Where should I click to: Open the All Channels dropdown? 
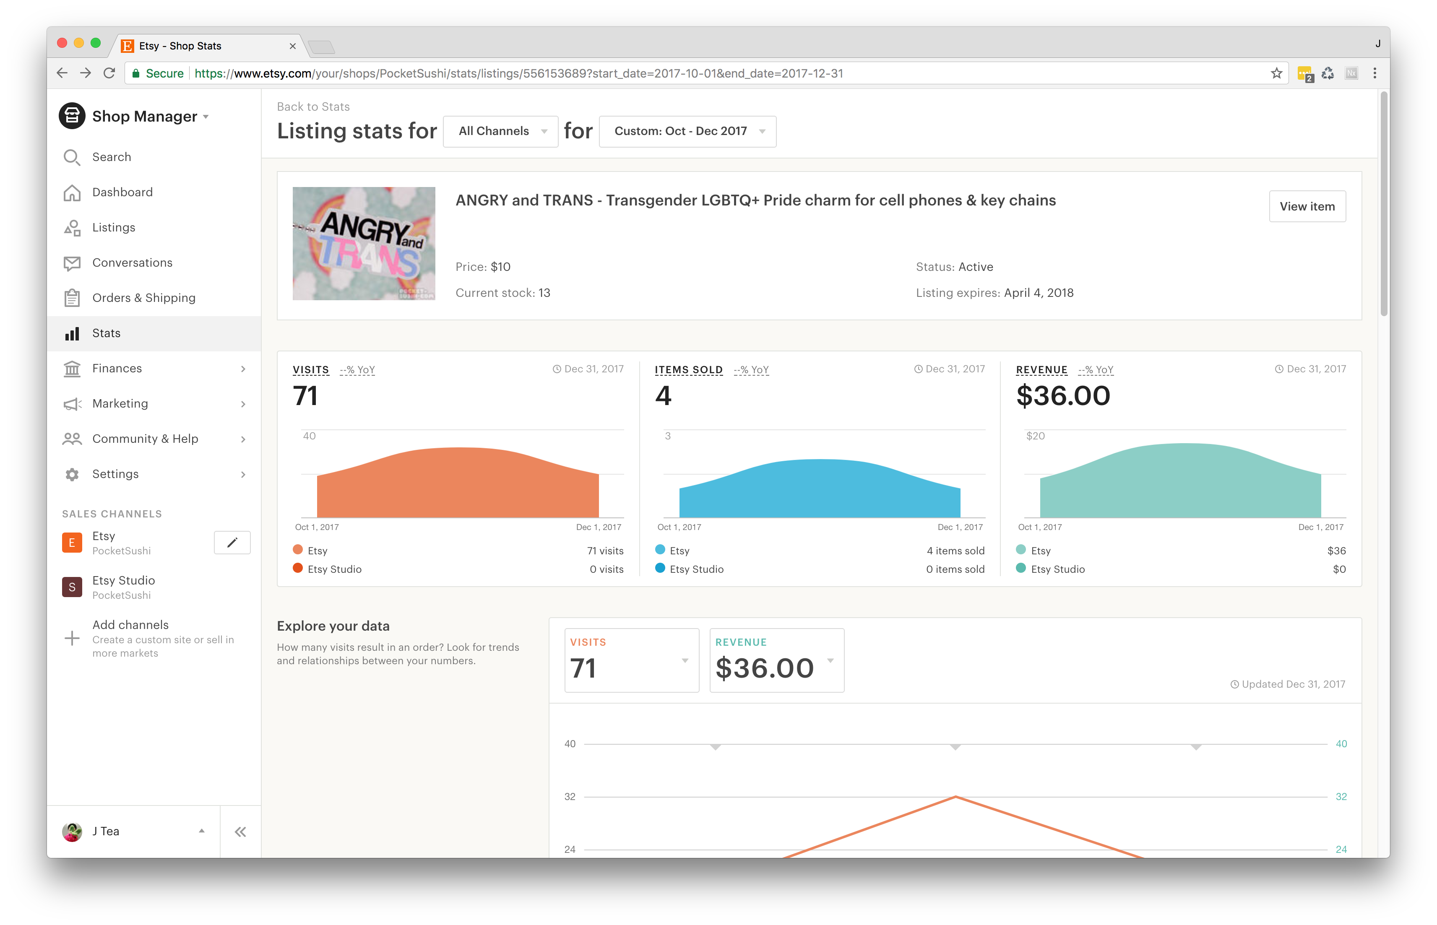pyautogui.click(x=500, y=132)
